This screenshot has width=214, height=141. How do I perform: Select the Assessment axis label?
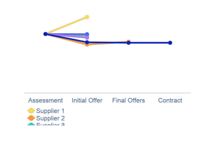click(45, 100)
